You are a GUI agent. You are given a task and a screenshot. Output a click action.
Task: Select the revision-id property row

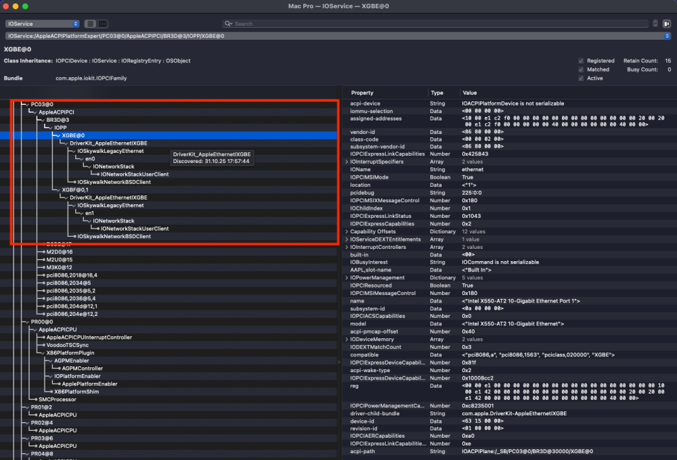(x=510, y=429)
